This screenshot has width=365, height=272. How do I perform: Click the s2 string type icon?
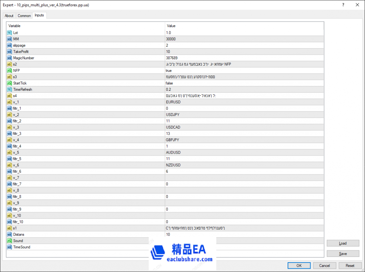point(9,64)
